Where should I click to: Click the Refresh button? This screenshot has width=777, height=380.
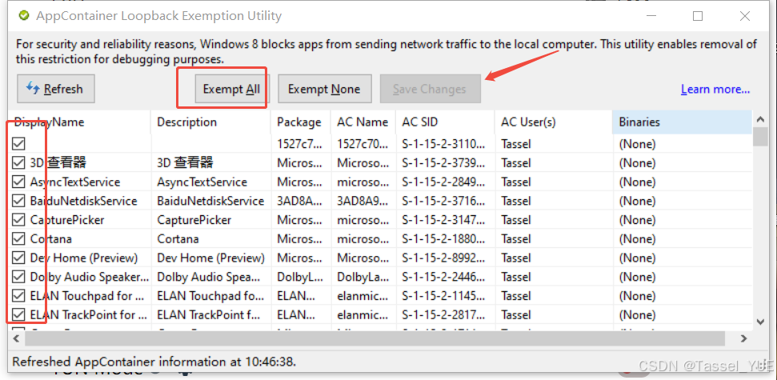(x=55, y=89)
